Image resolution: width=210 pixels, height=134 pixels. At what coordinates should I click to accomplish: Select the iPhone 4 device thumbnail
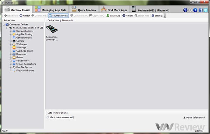click(x=52, y=33)
